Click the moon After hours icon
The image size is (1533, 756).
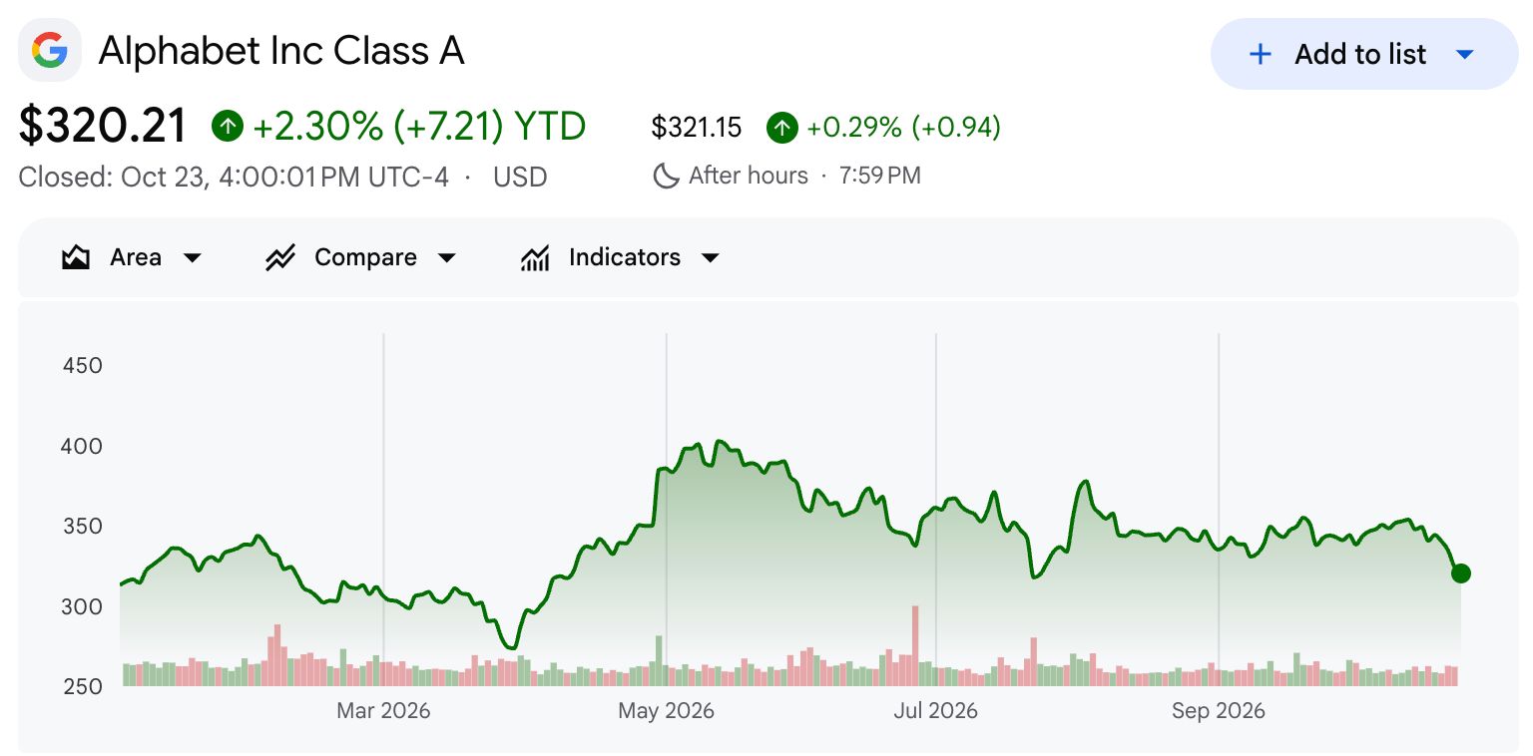[x=666, y=177]
